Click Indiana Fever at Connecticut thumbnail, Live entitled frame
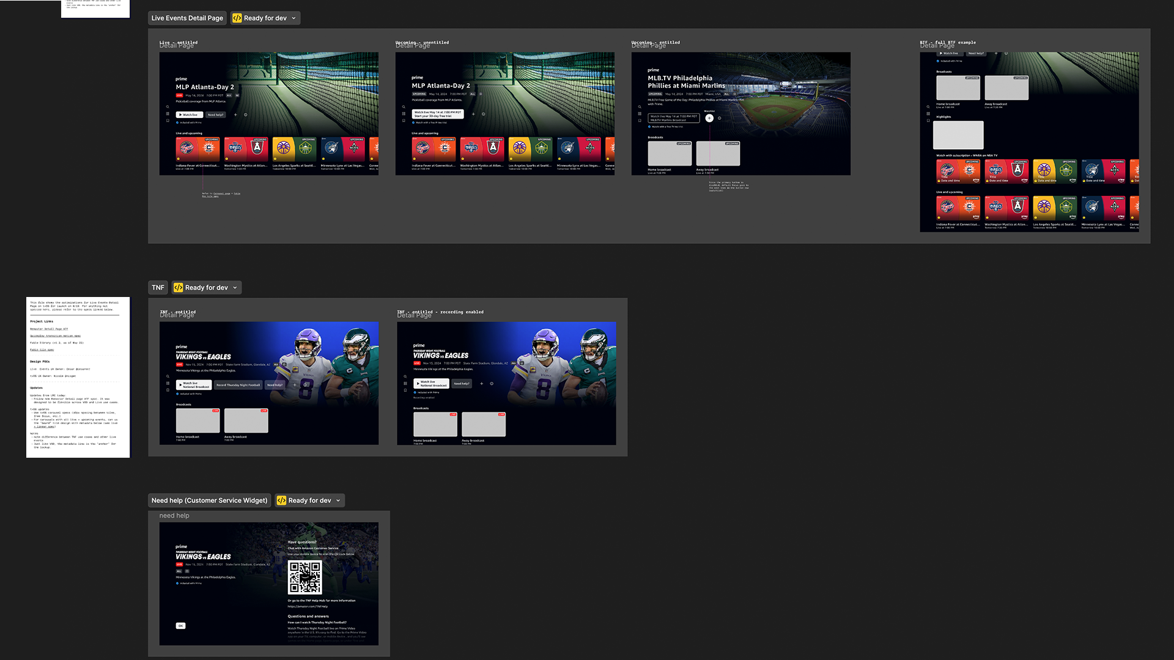The image size is (1174, 660). (x=198, y=148)
